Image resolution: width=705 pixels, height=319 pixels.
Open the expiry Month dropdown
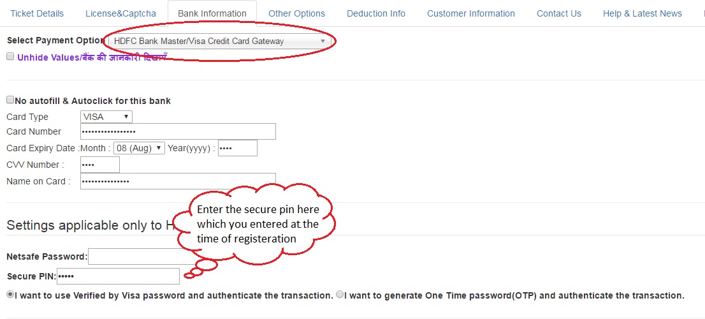tap(140, 148)
